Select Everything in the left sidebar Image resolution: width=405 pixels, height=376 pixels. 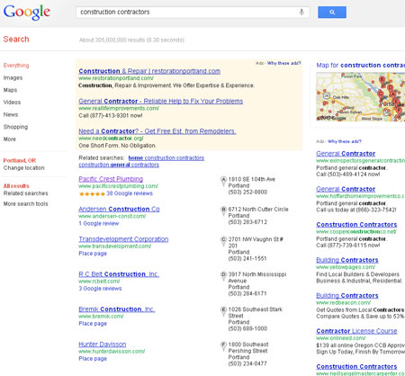16,66
